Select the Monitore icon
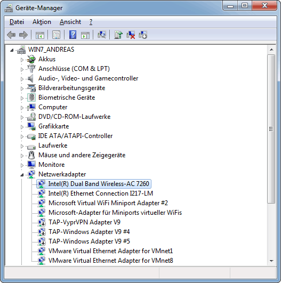281x283 pixels. click(31, 165)
